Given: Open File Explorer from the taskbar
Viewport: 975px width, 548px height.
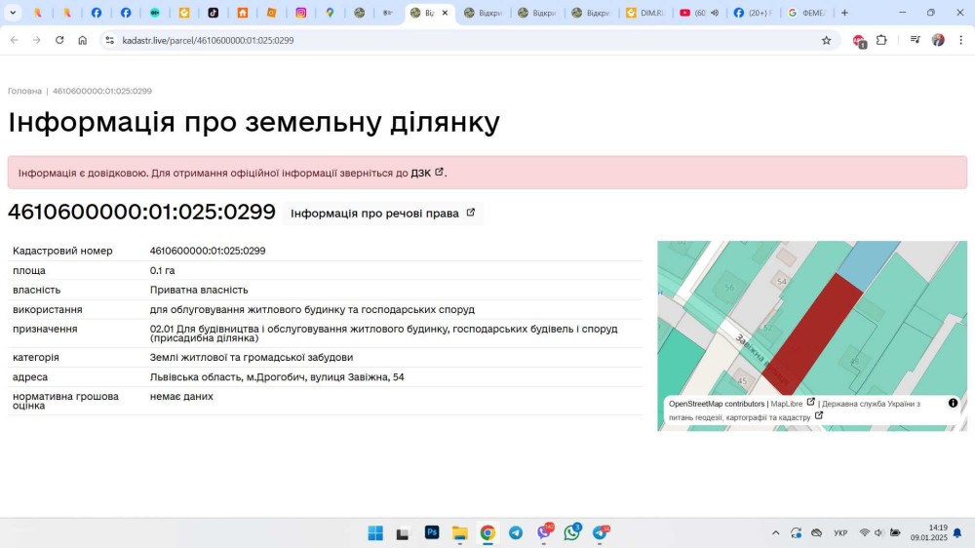Looking at the screenshot, I should pos(459,533).
